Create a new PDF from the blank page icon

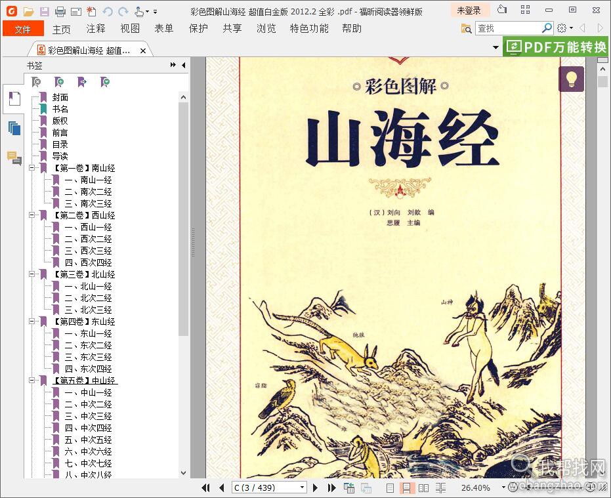92,12
